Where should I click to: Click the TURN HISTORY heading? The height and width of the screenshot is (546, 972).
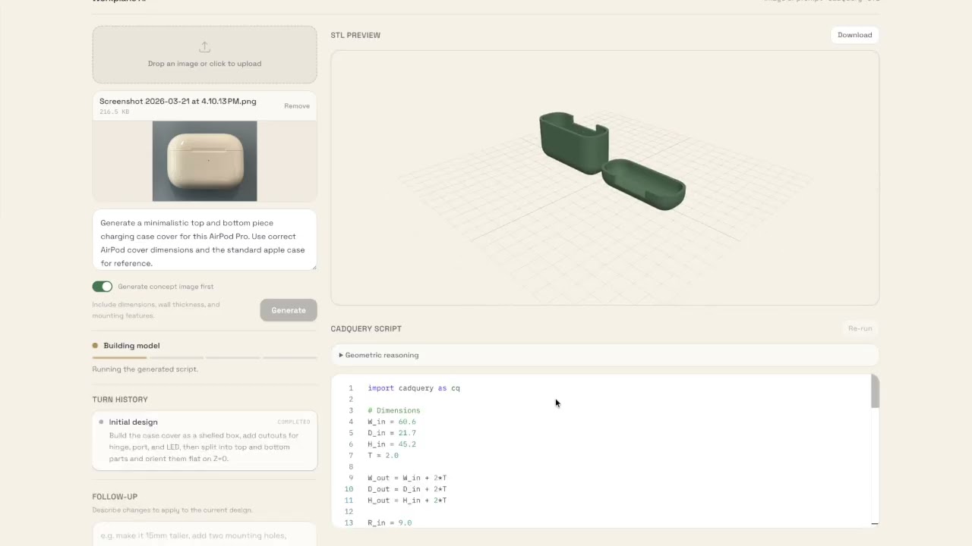[x=120, y=400]
